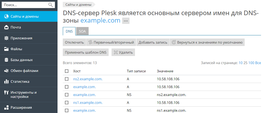
Task: Switch to the SOA tab
Action: (x=82, y=31)
